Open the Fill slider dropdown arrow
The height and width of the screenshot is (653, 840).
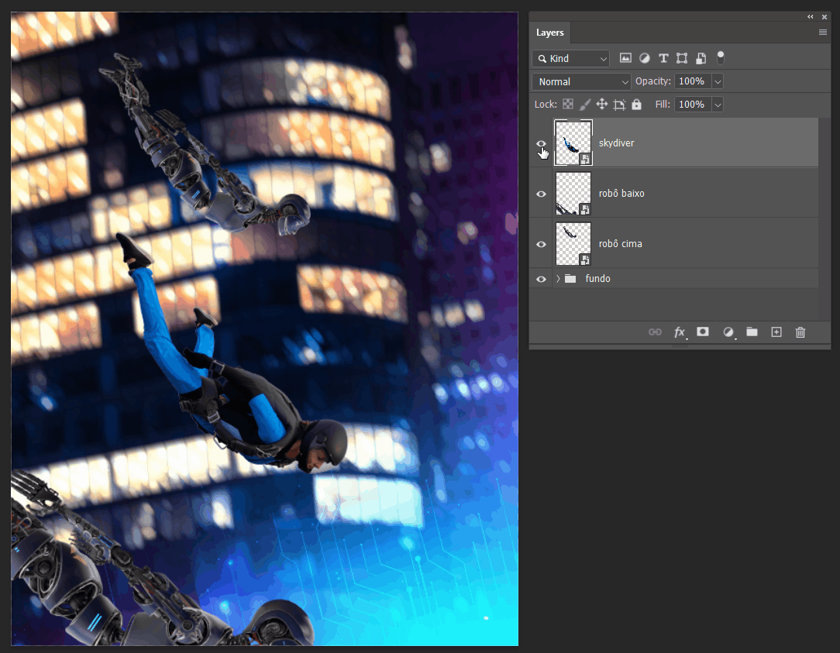click(718, 105)
